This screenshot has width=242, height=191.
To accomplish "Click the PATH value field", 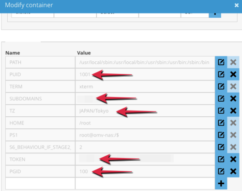I will click(145, 62).
